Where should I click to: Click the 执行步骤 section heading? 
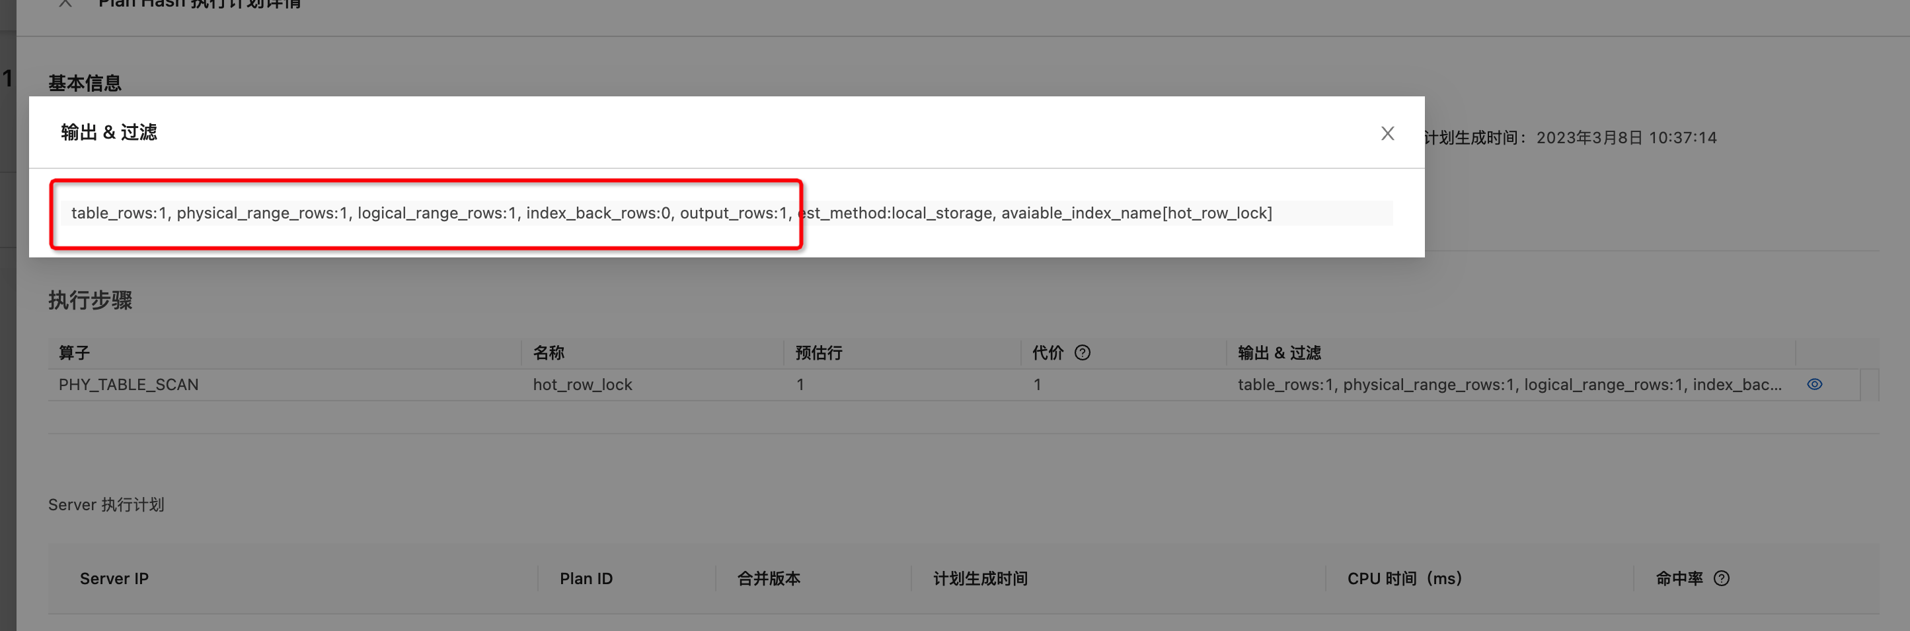(x=91, y=300)
